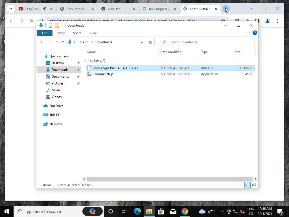Switch to the Home ribbon tab
The image size is (289, 217).
(61, 33)
